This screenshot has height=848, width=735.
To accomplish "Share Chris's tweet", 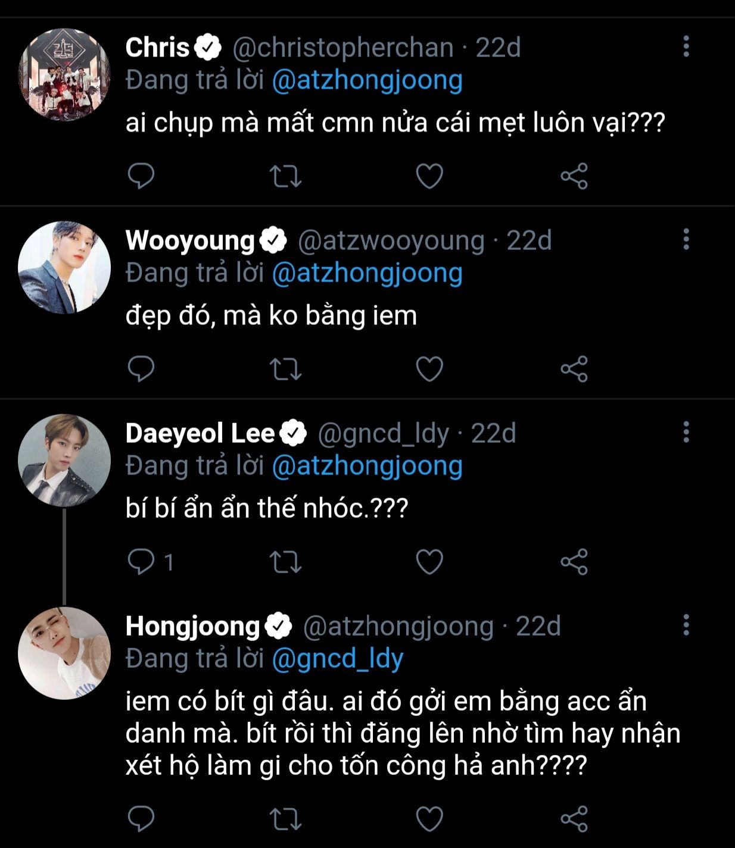I will [x=574, y=176].
